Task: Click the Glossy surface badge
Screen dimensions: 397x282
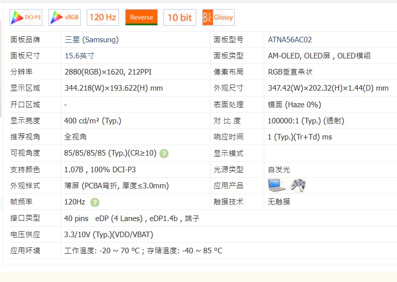Action: click(x=218, y=17)
